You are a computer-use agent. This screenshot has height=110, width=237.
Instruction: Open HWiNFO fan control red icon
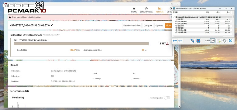[198, 41]
